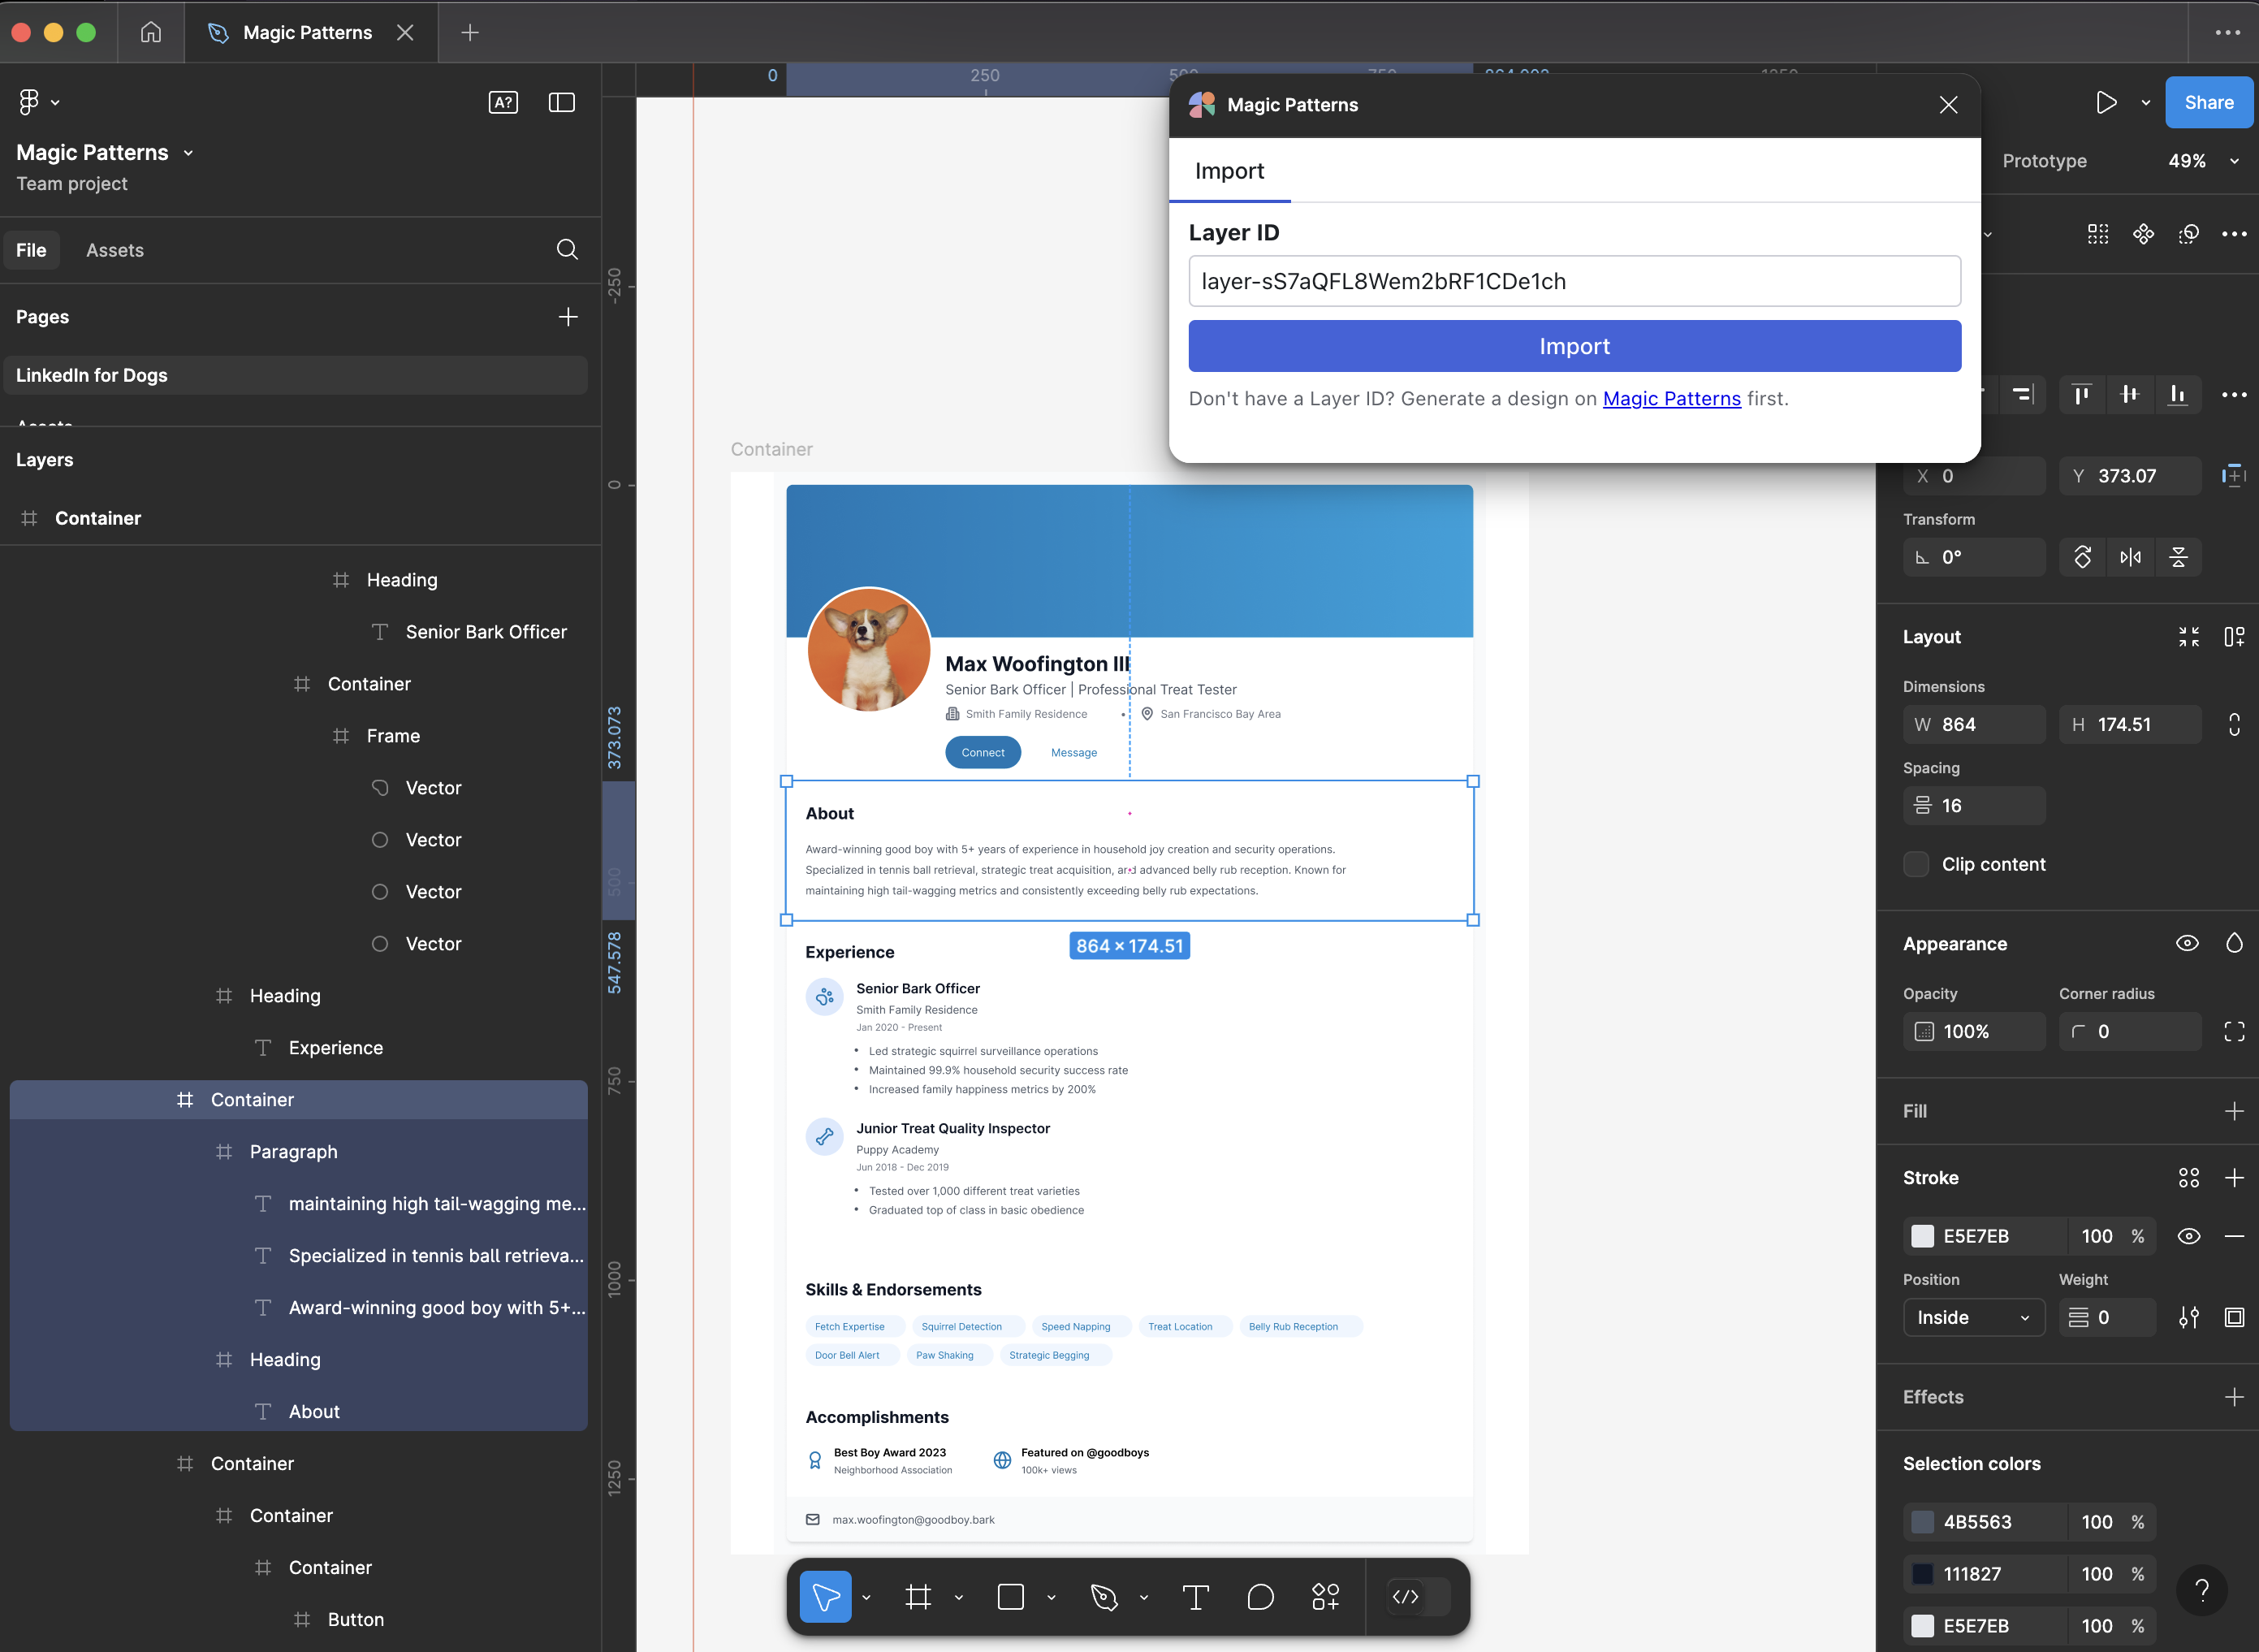Add a fill with the plus icon
This screenshot has width=2259, height=1652.
coord(2234,1111)
